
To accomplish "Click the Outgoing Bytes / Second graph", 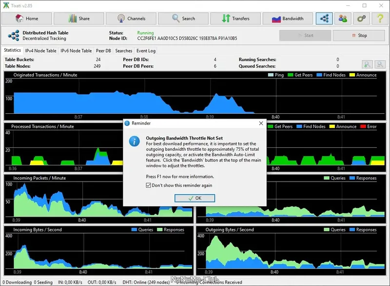I will pyautogui.click(x=291, y=251).
